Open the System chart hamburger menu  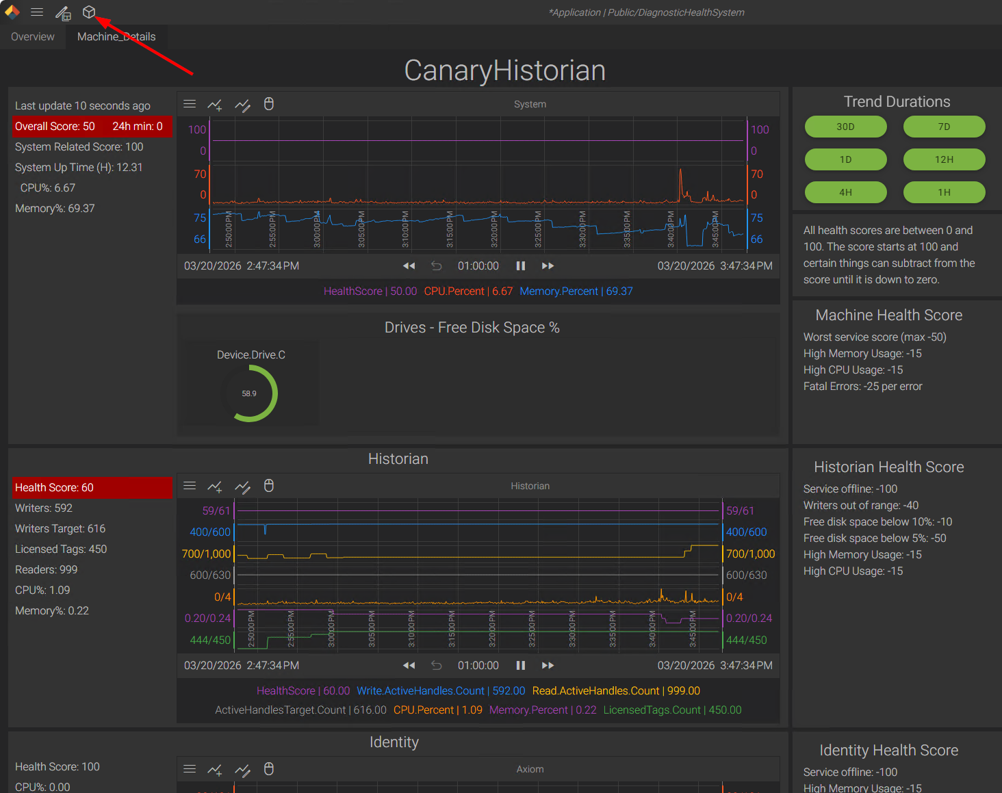pos(190,104)
